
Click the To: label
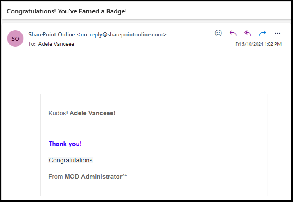click(x=32, y=44)
